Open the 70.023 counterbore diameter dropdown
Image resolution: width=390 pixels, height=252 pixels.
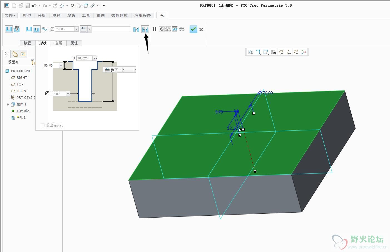pyautogui.click(x=95, y=58)
